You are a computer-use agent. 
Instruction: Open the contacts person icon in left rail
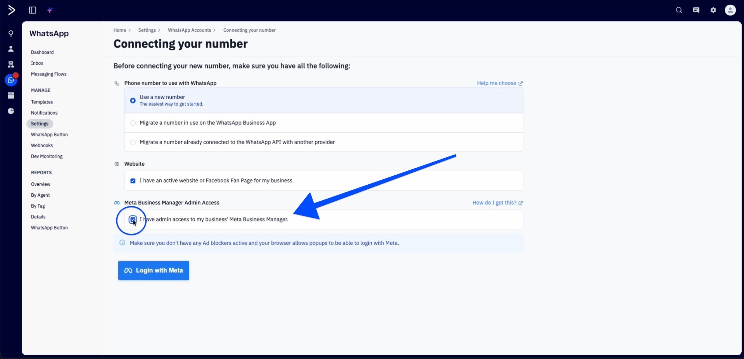[x=11, y=49]
